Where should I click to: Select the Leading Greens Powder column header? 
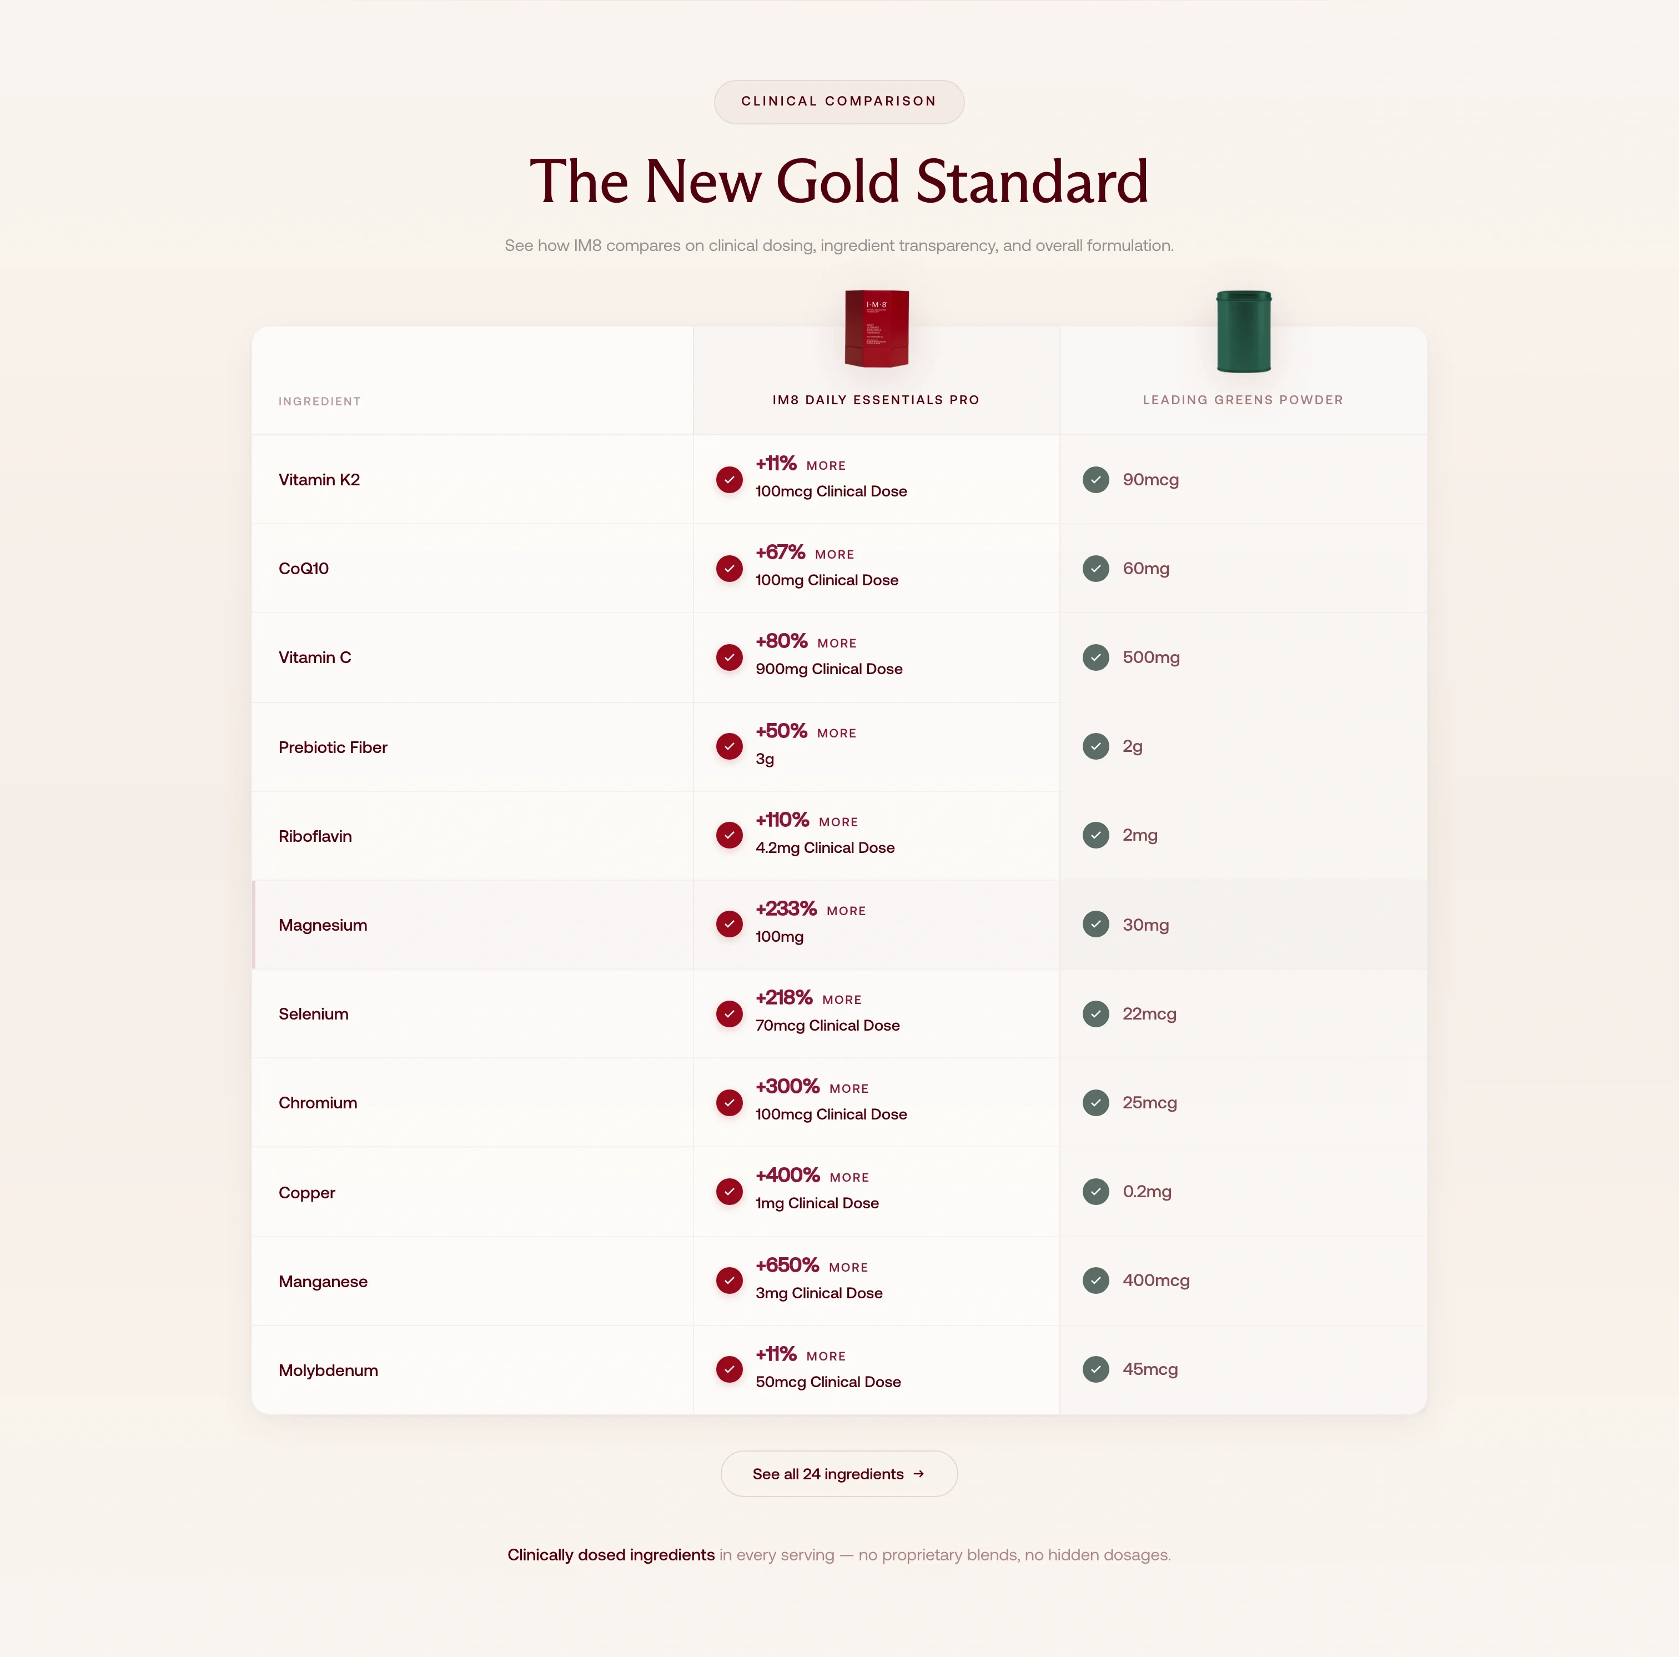click(1242, 400)
